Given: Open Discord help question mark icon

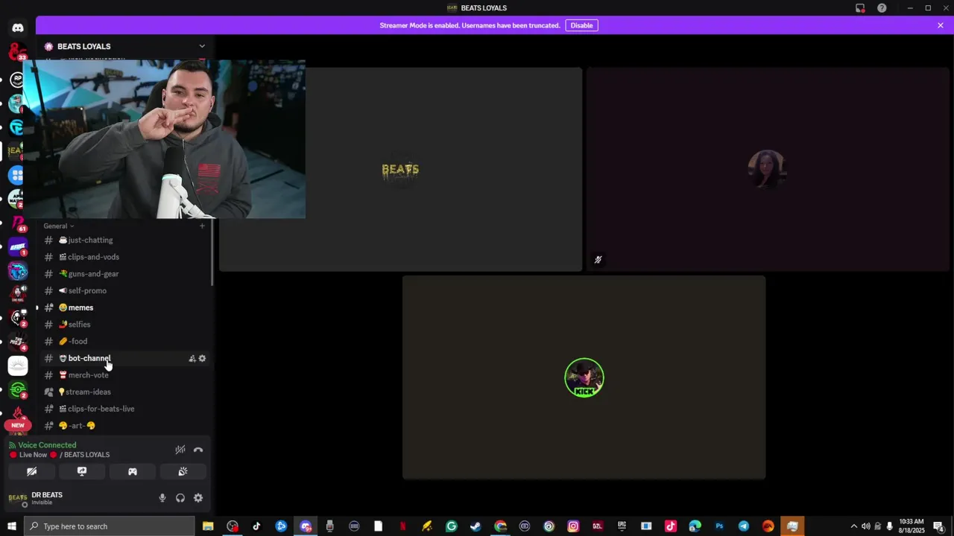Looking at the screenshot, I should click(x=882, y=8).
